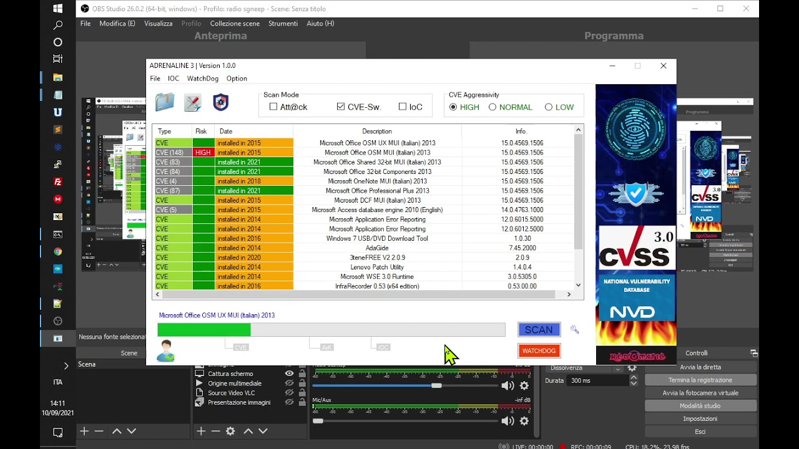Image resolution: width=799 pixels, height=449 pixels.
Task: Open transition settings gear next to Dissolvenza
Action: (x=632, y=368)
